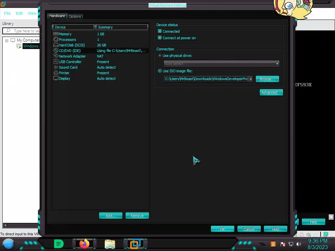Click Display 'Auto detect' summary
This screenshot has width=335, height=251.
[106, 78]
